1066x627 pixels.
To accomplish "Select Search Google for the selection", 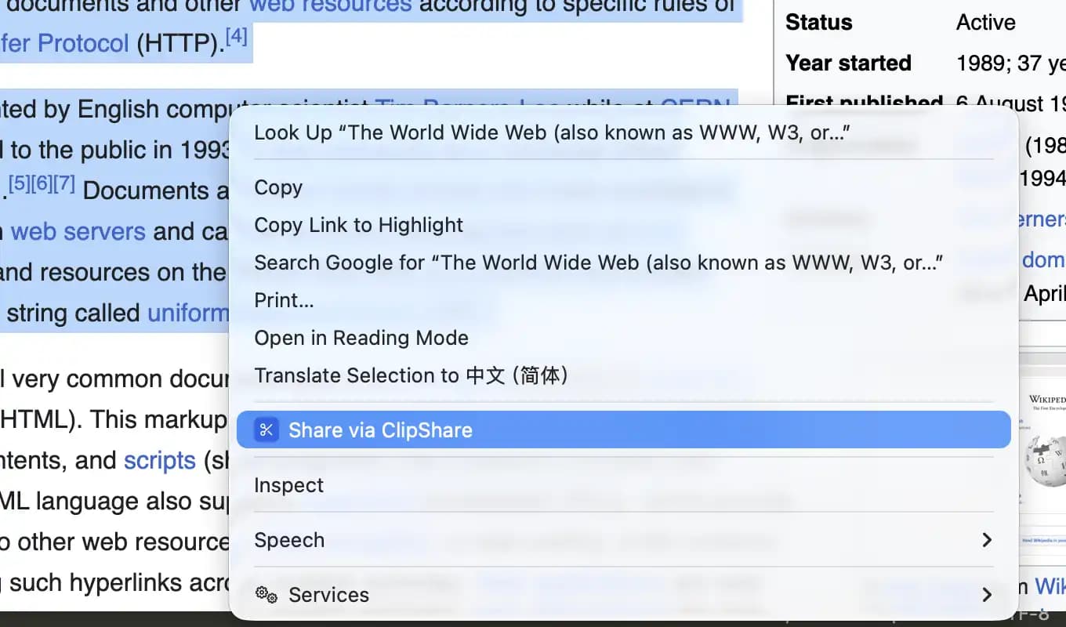I will tap(623, 263).
